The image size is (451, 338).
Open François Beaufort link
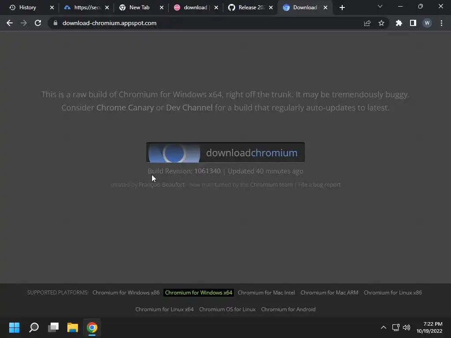click(162, 184)
